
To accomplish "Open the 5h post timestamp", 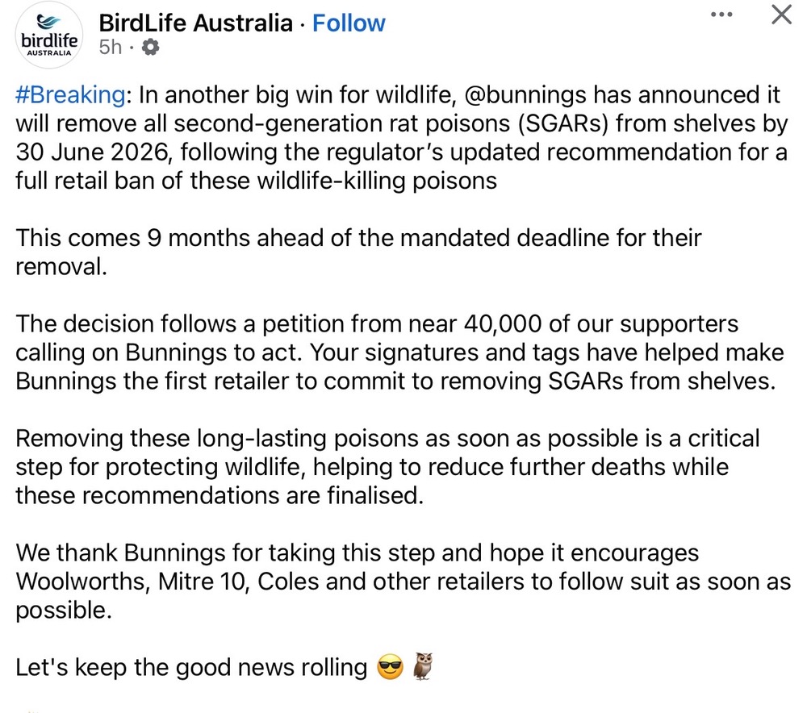I will tap(110, 48).
